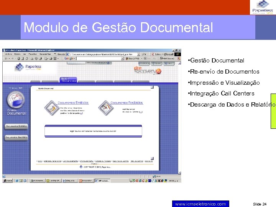Click the Refresh page toolbar icon
This screenshot has width=276, height=207.
[23, 59]
